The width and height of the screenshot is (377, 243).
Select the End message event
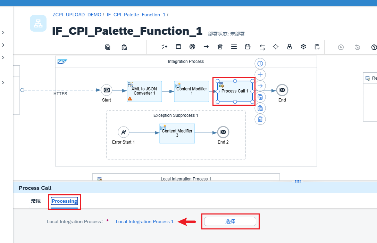click(x=282, y=90)
